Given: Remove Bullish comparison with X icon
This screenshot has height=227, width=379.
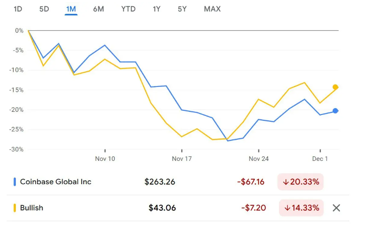Looking at the screenshot, I should (x=336, y=208).
